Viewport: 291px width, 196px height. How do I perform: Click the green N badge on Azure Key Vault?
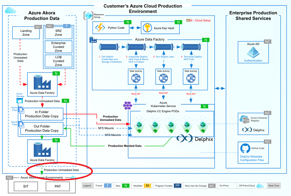coord(178,22)
